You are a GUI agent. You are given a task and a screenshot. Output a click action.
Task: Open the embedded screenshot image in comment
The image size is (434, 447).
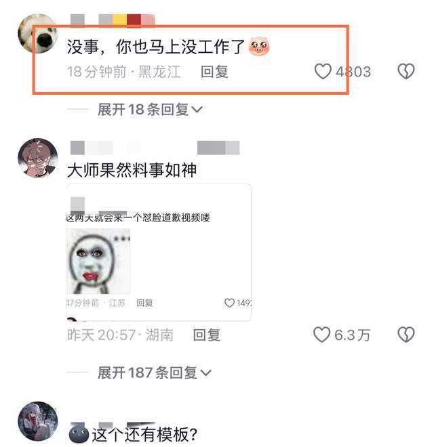pyautogui.click(x=159, y=253)
